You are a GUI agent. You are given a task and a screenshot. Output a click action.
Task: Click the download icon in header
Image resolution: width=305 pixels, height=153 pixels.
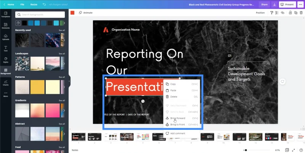point(274,5)
